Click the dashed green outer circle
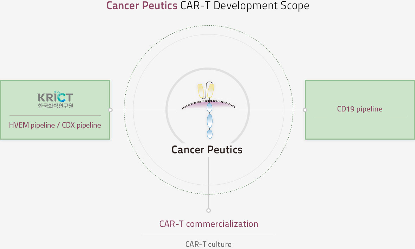 pyautogui.click(x=209, y=26)
